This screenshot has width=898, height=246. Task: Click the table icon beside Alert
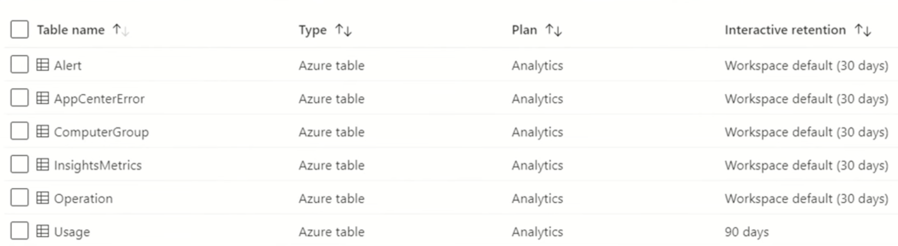point(42,65)
